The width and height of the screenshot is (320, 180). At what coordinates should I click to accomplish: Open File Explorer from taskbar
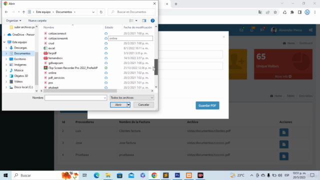(108, 175)
